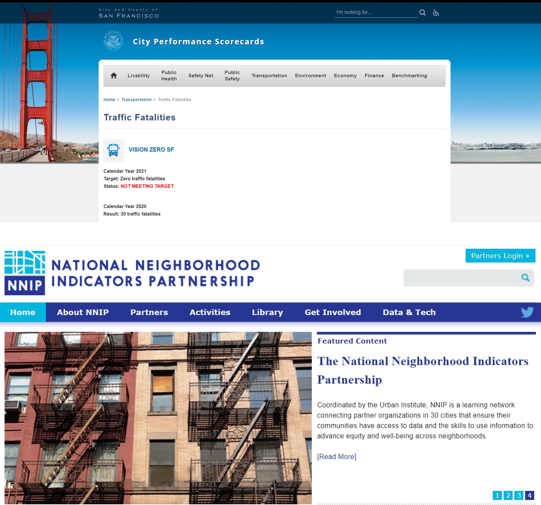The image size is (541, 505).
Task: Click the San Francisco city seal logo
Action: [x=113, y=41]
